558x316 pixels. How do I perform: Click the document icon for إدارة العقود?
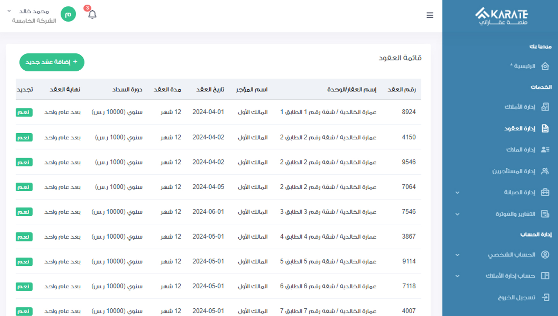pyautogui.click(x=545, y=129)
